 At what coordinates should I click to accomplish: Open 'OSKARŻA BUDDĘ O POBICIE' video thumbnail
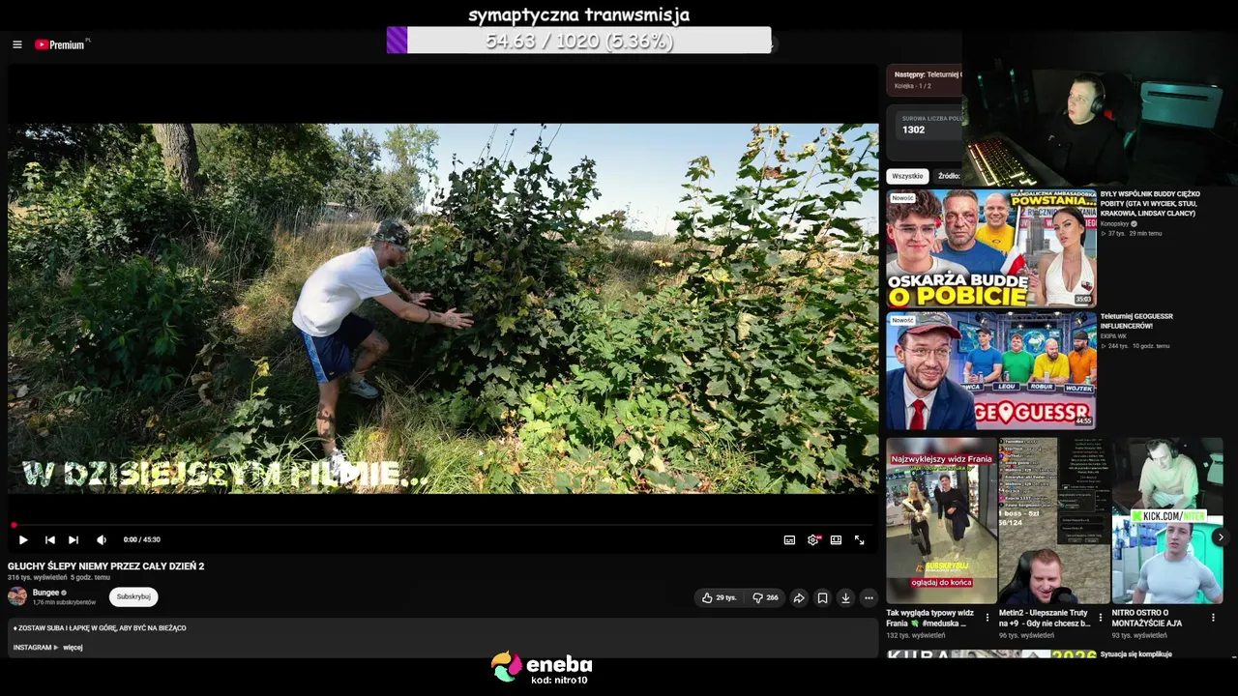click(x=991, y=247)
